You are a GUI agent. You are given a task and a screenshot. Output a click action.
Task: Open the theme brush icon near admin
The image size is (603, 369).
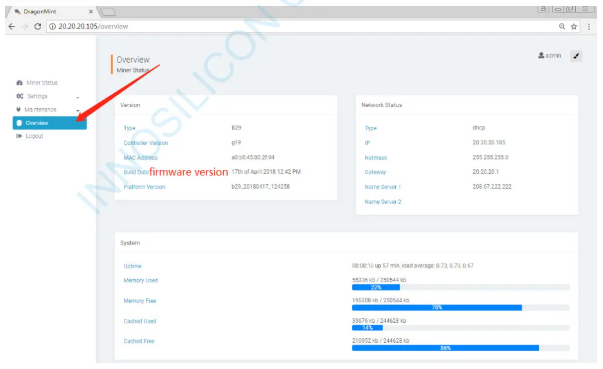click(577, 56)
